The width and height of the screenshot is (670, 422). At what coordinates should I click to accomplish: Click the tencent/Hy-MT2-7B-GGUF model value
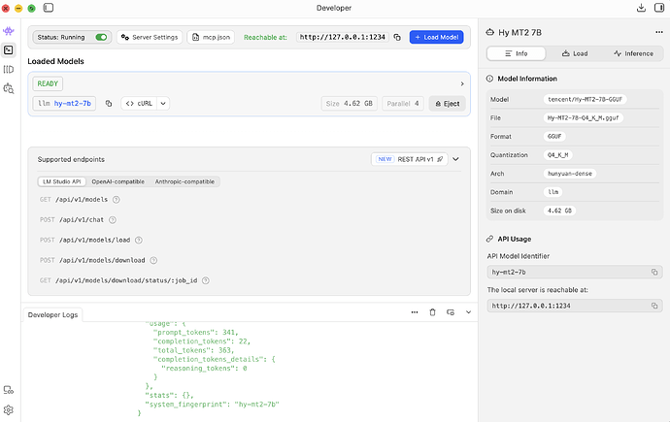(x=585, y=99)
